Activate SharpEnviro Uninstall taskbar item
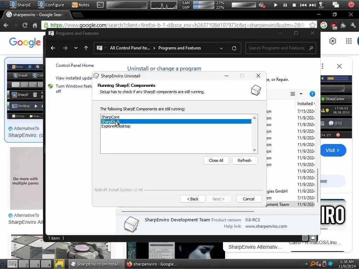 click(96, 264)
